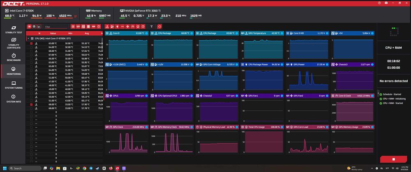Check the row with average 56.63 °C
Image resolution: width=411 pixels, height=172 pixels.
point(32,55)
